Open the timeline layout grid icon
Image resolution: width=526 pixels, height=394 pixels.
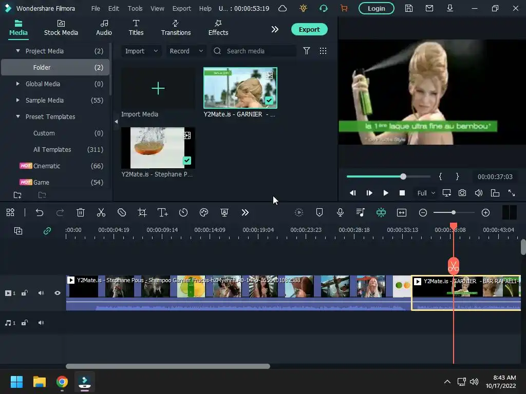[10, 212]
